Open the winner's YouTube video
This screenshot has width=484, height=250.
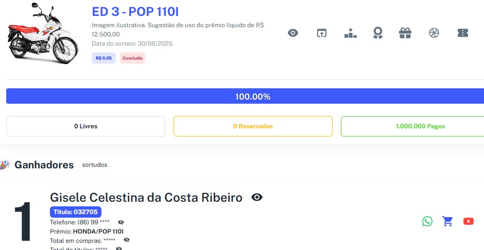(x=469, y=221)
